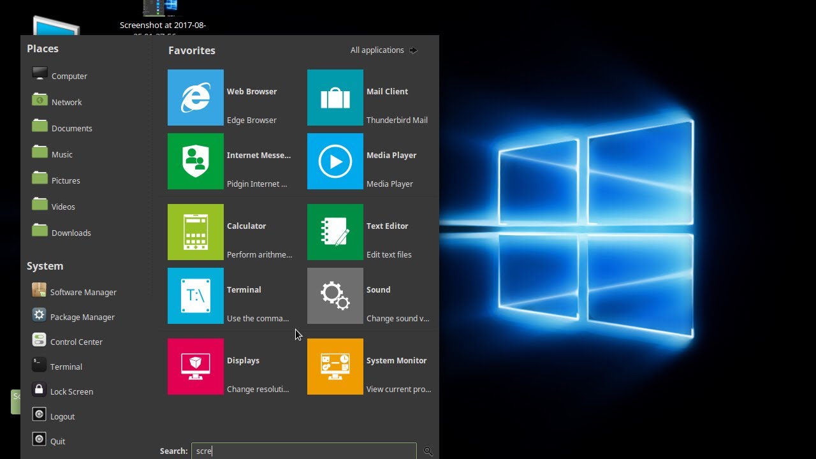Click the Terminal icon under System
Viewport: 816px width, 459px height.
[39, 365]
